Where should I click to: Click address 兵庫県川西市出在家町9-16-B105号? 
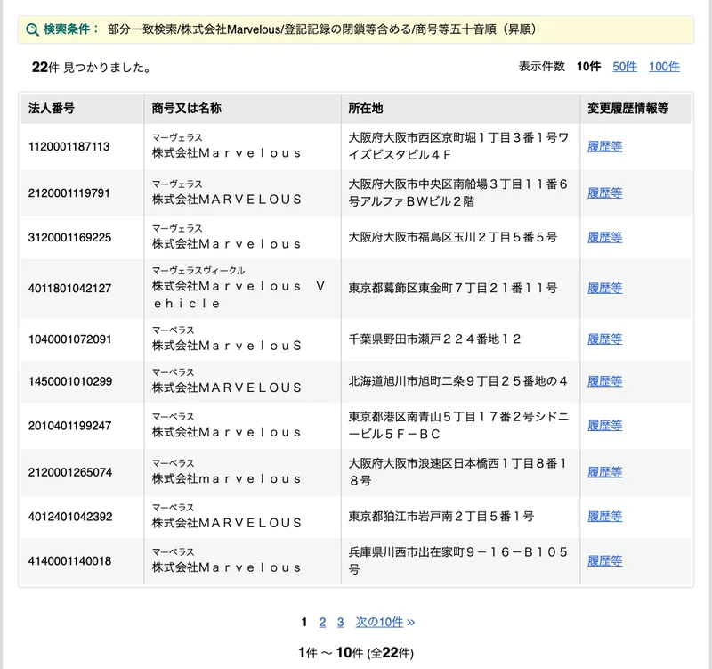[x=458, y=560]
